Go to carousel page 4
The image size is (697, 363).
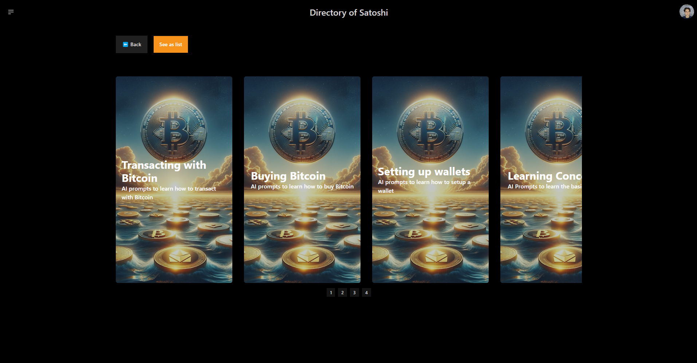pos(366,292)
